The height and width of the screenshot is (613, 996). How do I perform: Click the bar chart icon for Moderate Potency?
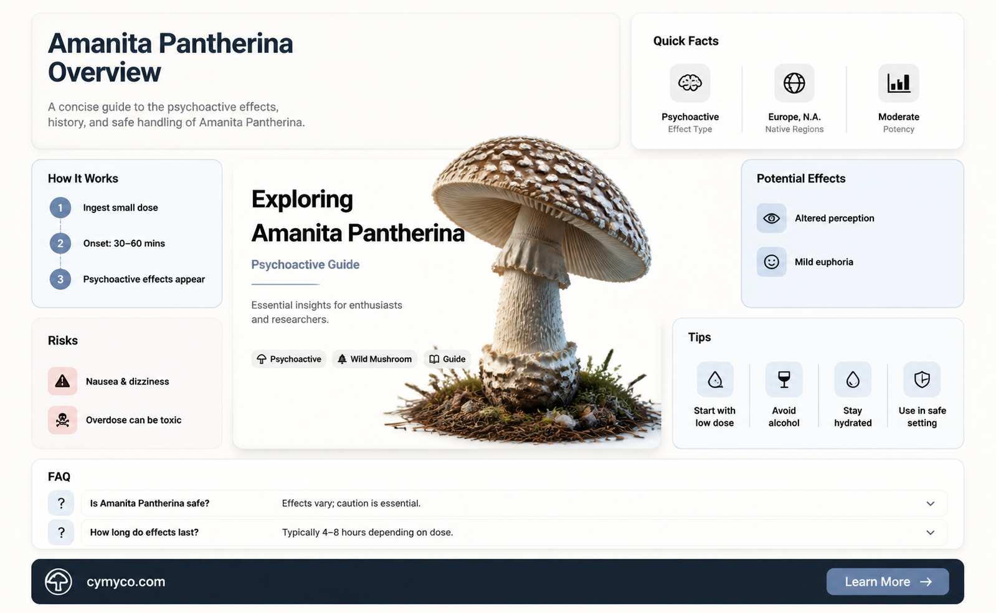pos(898,83)
